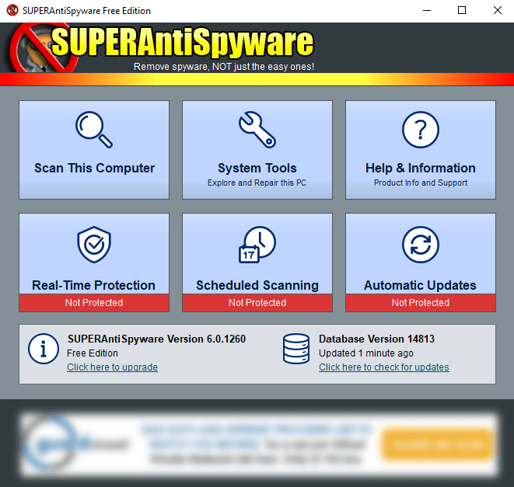Screen dimensions: 514x487
Task: Click the info circle version icon
Action: (44, 349)
